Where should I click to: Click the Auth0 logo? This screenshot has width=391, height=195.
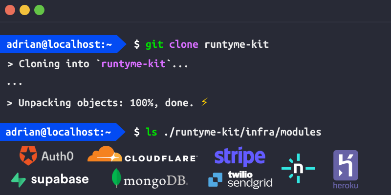(x=46, y=156)
